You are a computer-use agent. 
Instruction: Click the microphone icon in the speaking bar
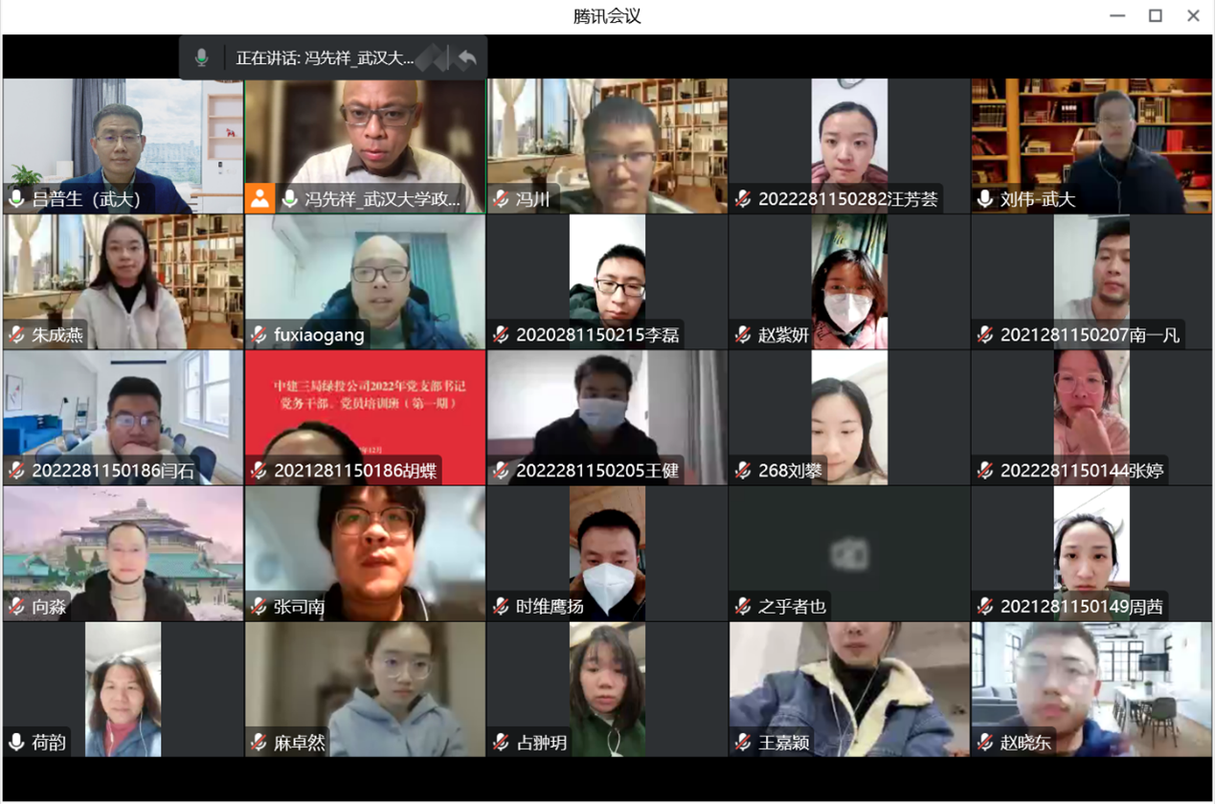pos(201,57)
